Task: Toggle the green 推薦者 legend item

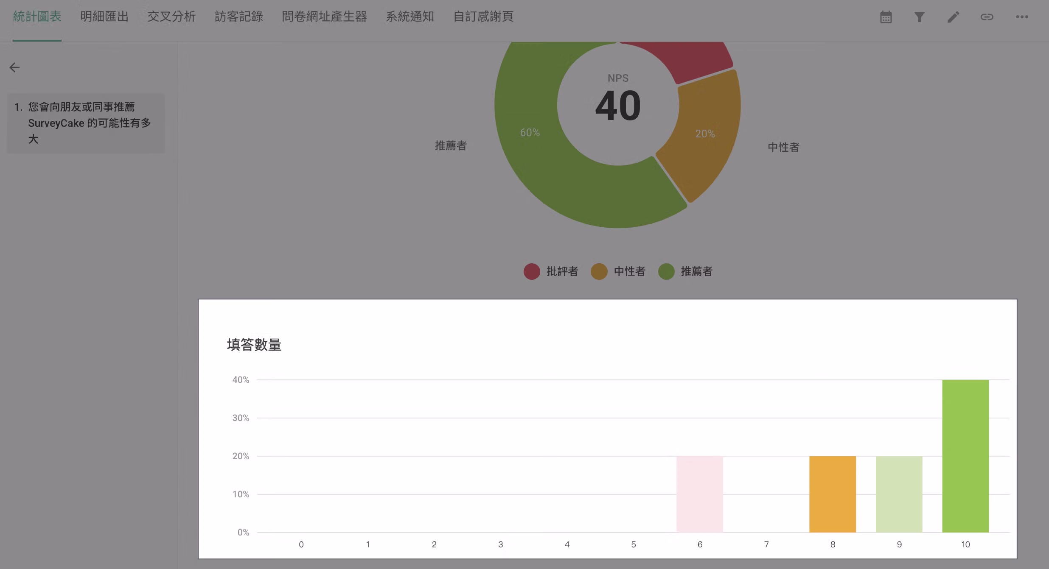Action: [x=685, y=271]
